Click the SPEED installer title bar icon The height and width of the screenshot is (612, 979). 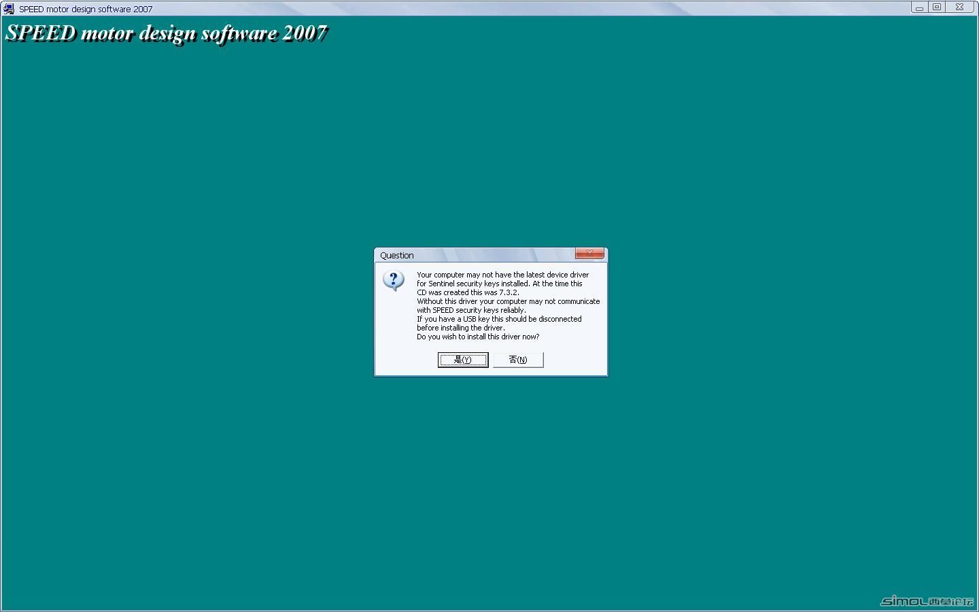point(9,9)
